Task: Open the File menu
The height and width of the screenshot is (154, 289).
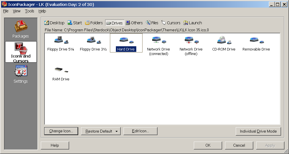Action: 6,11
